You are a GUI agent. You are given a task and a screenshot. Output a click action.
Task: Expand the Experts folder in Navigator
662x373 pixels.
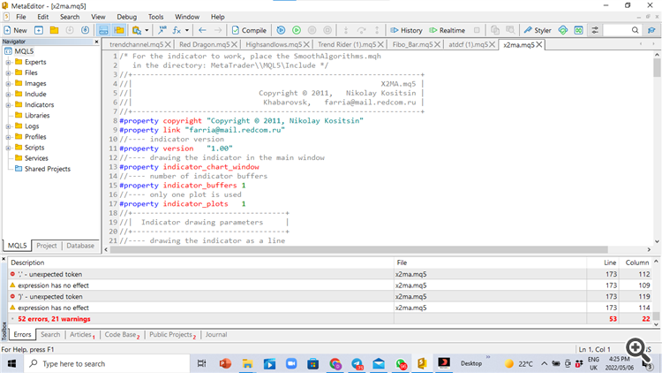coord(8,62)
